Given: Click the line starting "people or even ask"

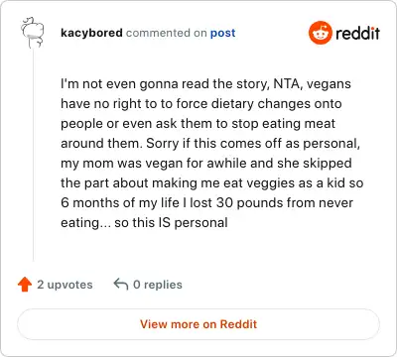Looking at the screenshot, I should (x=198, y=124).
